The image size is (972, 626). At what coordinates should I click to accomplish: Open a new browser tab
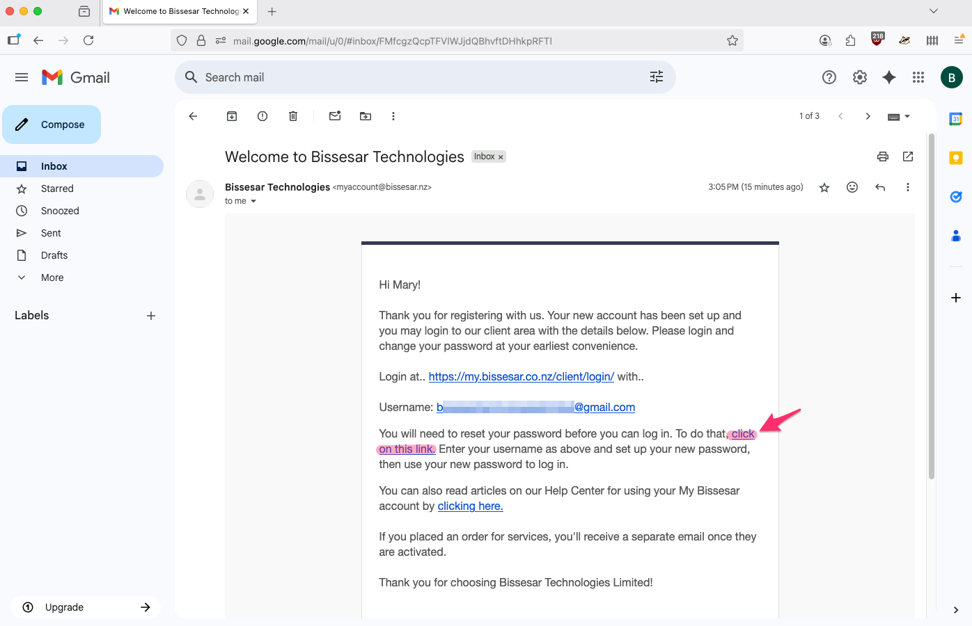[x=272, y=11]
